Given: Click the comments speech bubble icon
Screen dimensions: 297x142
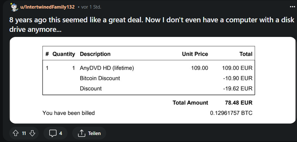Looking at the screenshot, I should [x=53, y=133].
